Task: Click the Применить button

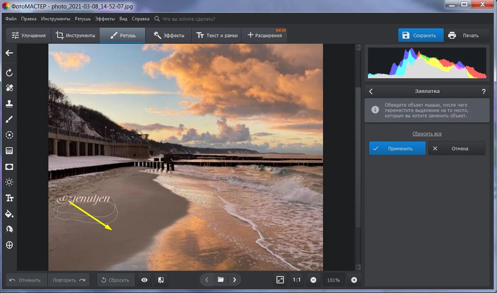Action: (397, 148)
